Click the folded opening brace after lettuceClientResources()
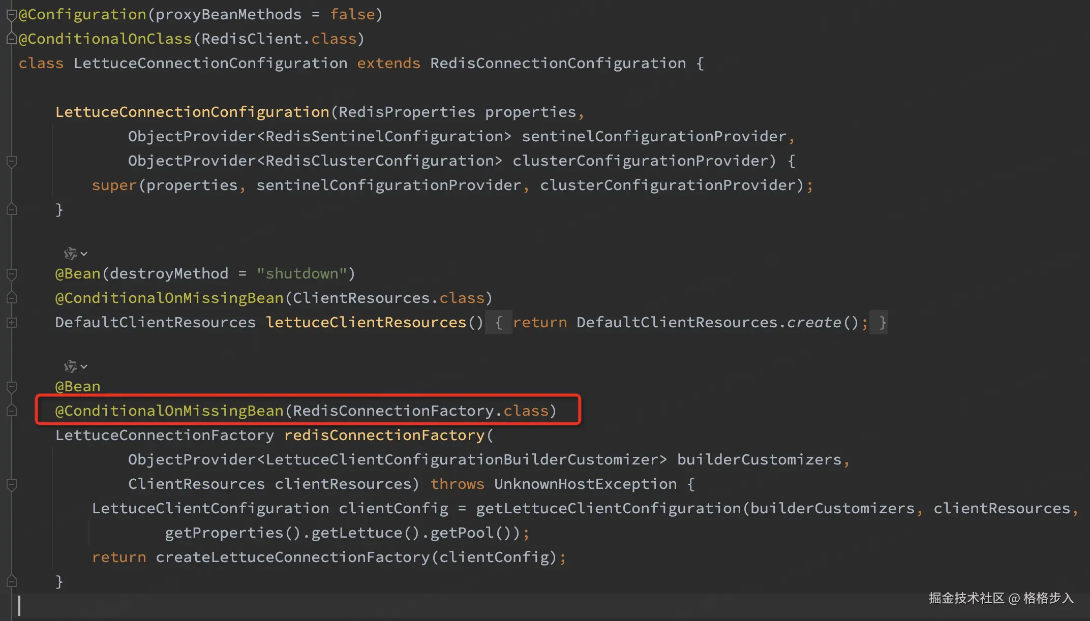Screen dimensions: 1090x621 pyautogui.click(x=499, y=323)
